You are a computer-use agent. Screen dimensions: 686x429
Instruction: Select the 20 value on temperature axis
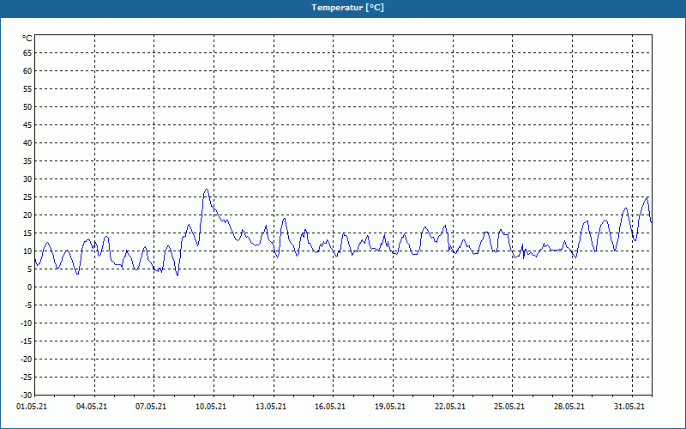tap(27, 215)
